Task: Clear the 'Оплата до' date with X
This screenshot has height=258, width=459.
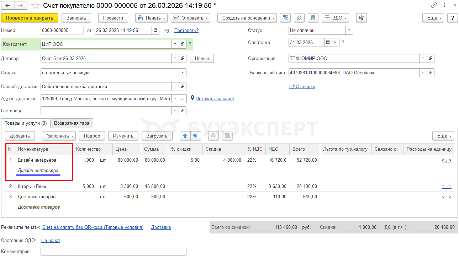Action: (x=335, y=43)
